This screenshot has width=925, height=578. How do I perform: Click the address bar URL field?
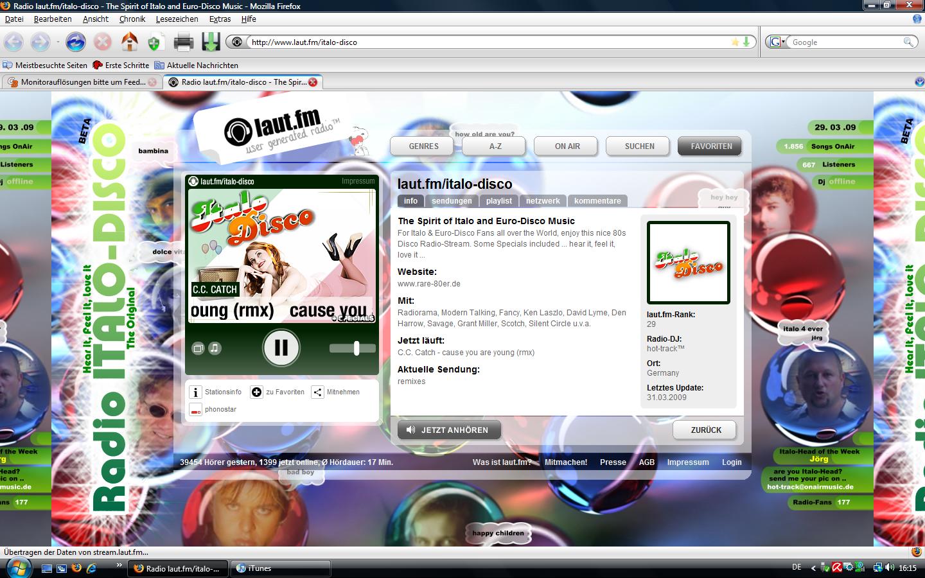[x=488, y=42]
